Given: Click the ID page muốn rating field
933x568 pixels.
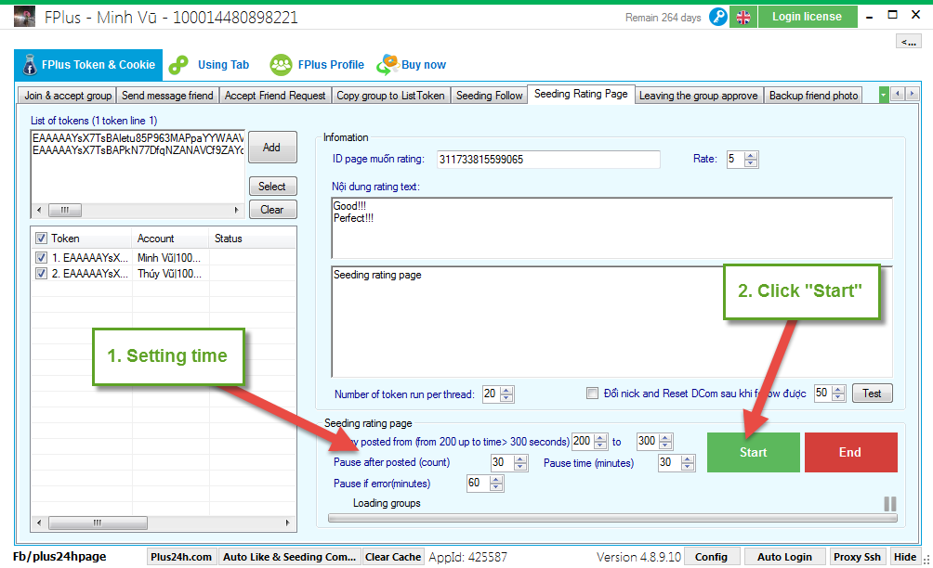Looking at the screenshot, I should (x=548, y=160).
